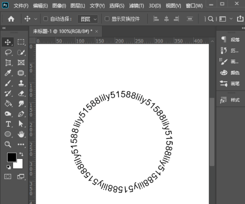The image size is (245, 204).
Task: Select the Pen tool
Action: [x=21, y=114]
